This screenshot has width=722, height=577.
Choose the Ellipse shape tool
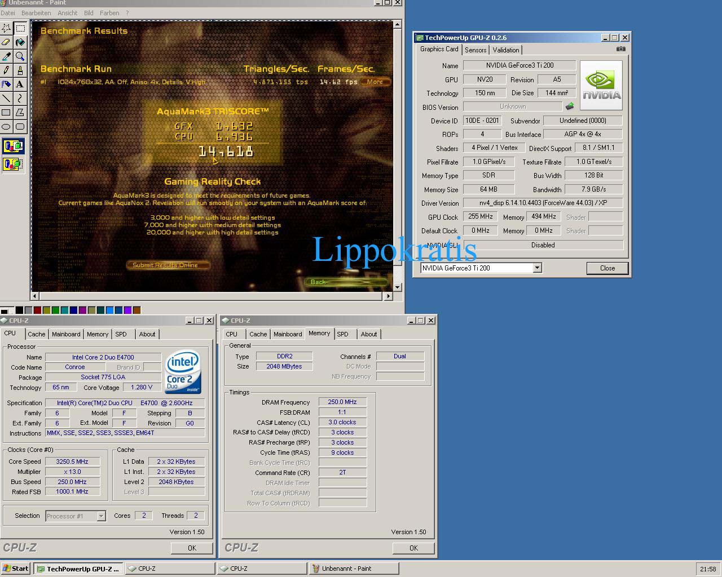click(x=6, y=126)
